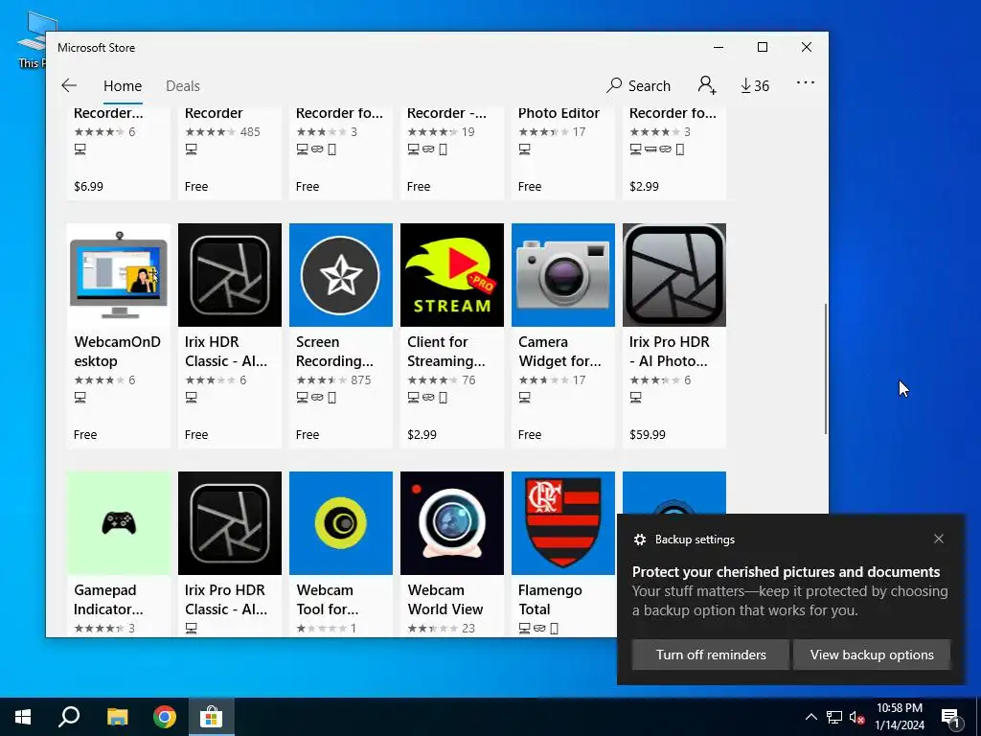View the 36 pending downloads
Image resolution: width=981 pixels, height=736 pixels.
(x=755, y=85)
